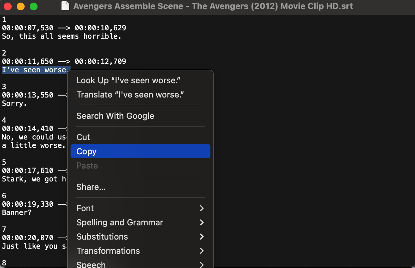Expand the Speech submenu arrow
415x268 pixels.
pos(202,265)
